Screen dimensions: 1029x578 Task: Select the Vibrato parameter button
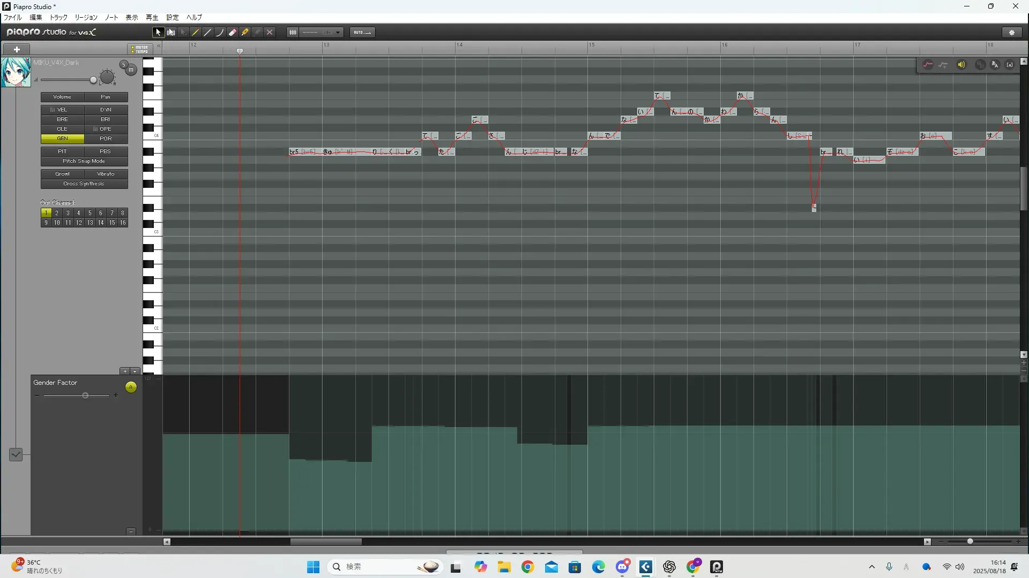106,174
